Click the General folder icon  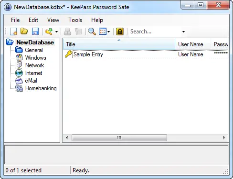pyautogui.click(x=19, y=50)
